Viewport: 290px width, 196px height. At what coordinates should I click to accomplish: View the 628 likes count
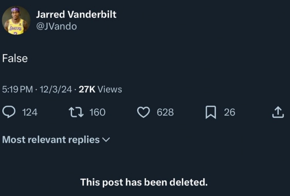click(x=165, y=112)
